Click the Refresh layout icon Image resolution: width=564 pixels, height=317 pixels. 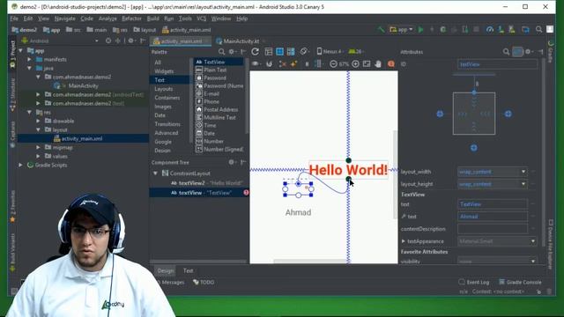tap(255, 52)
